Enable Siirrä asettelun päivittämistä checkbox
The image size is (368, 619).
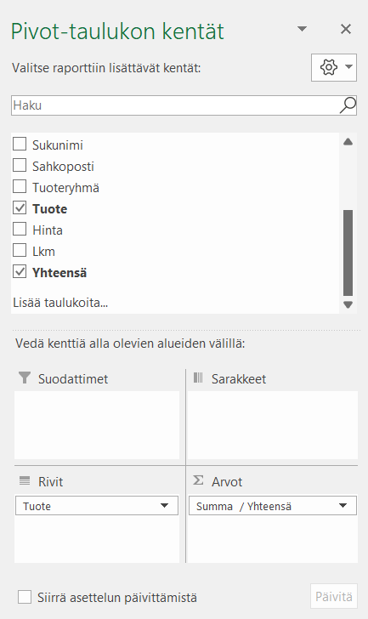(x=25, y=597)
